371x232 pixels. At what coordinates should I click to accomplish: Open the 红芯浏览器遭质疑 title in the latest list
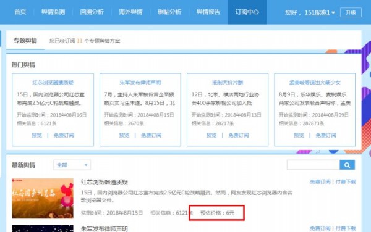pos(104,182)
